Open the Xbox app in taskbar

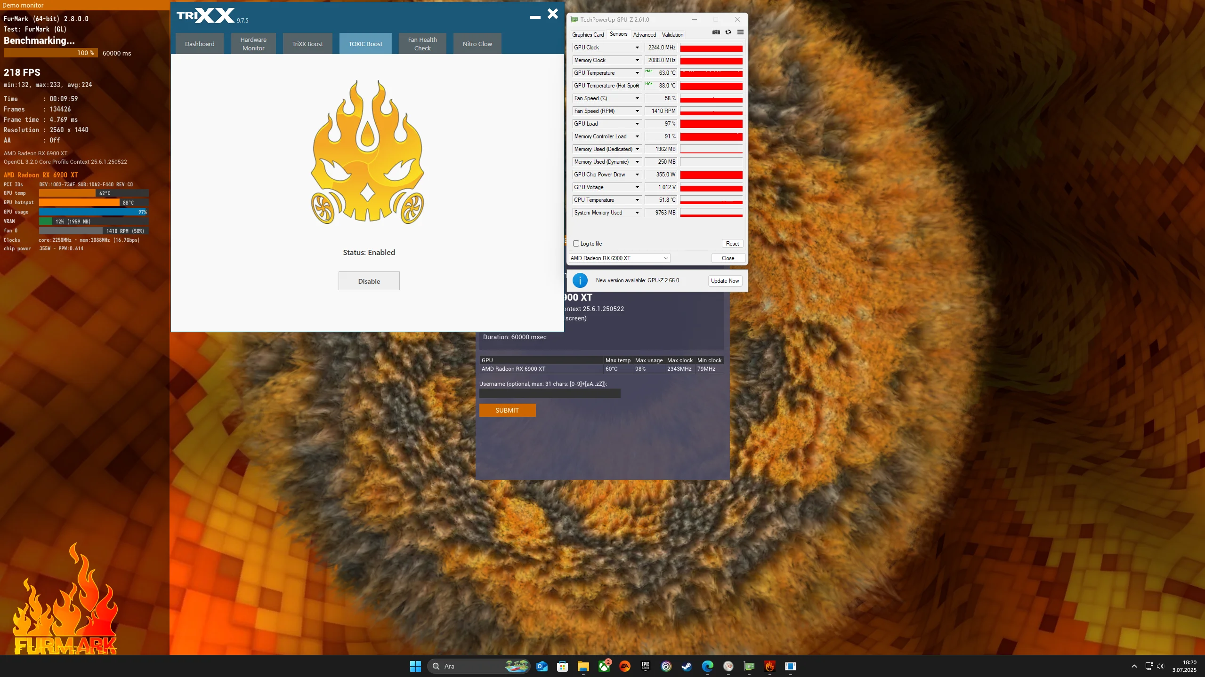(604, 666)
